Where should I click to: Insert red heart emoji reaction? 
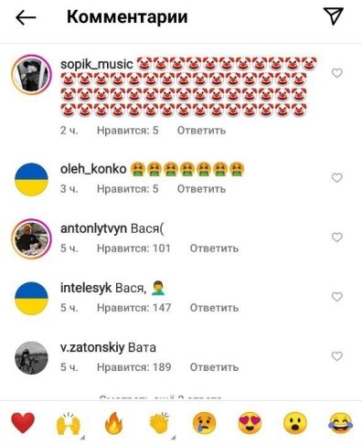(23, 423)
